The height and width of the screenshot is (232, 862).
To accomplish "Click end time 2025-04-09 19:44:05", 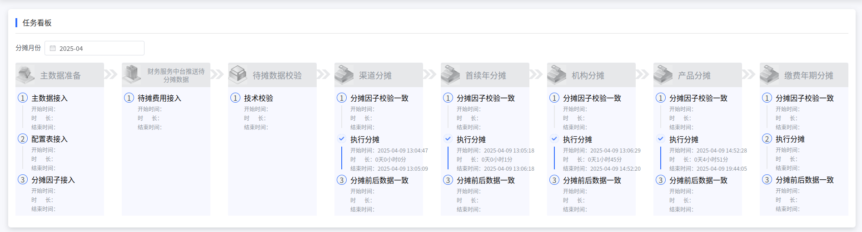I will [x=722, y=168].
